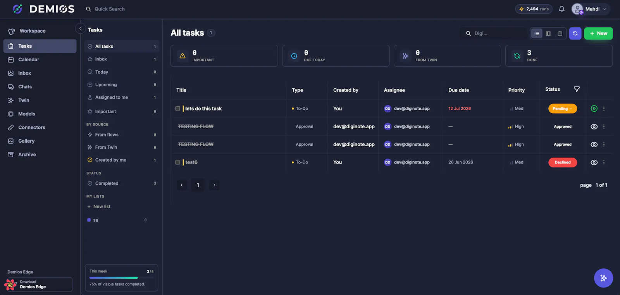Click the This week progress bar
Image resolution: width=620 pixels, height=295 pixels.
pyautogui.click(x=122, y=278)
